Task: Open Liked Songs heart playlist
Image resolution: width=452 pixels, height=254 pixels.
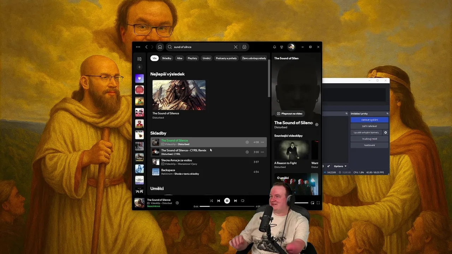Action: [x=139, y=78]
